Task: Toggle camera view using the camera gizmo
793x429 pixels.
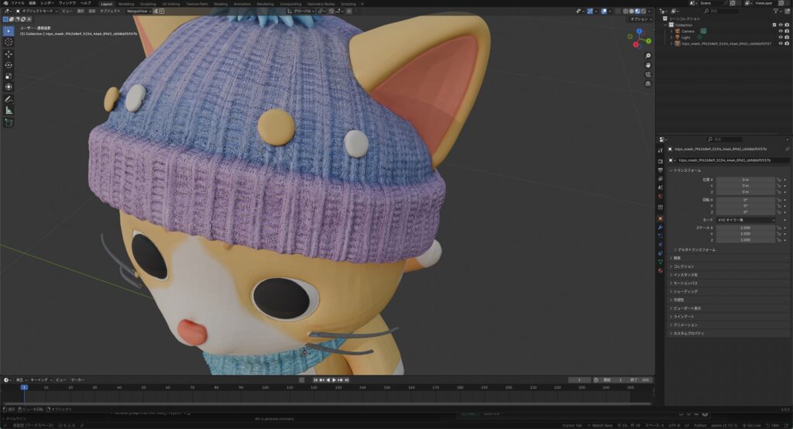Action: click(647, 76)
